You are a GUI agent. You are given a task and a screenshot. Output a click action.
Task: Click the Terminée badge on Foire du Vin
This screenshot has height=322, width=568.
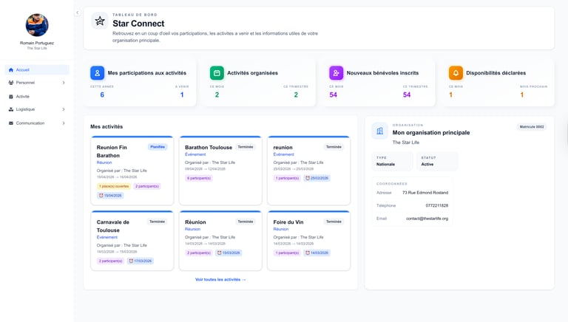[334, 222]
